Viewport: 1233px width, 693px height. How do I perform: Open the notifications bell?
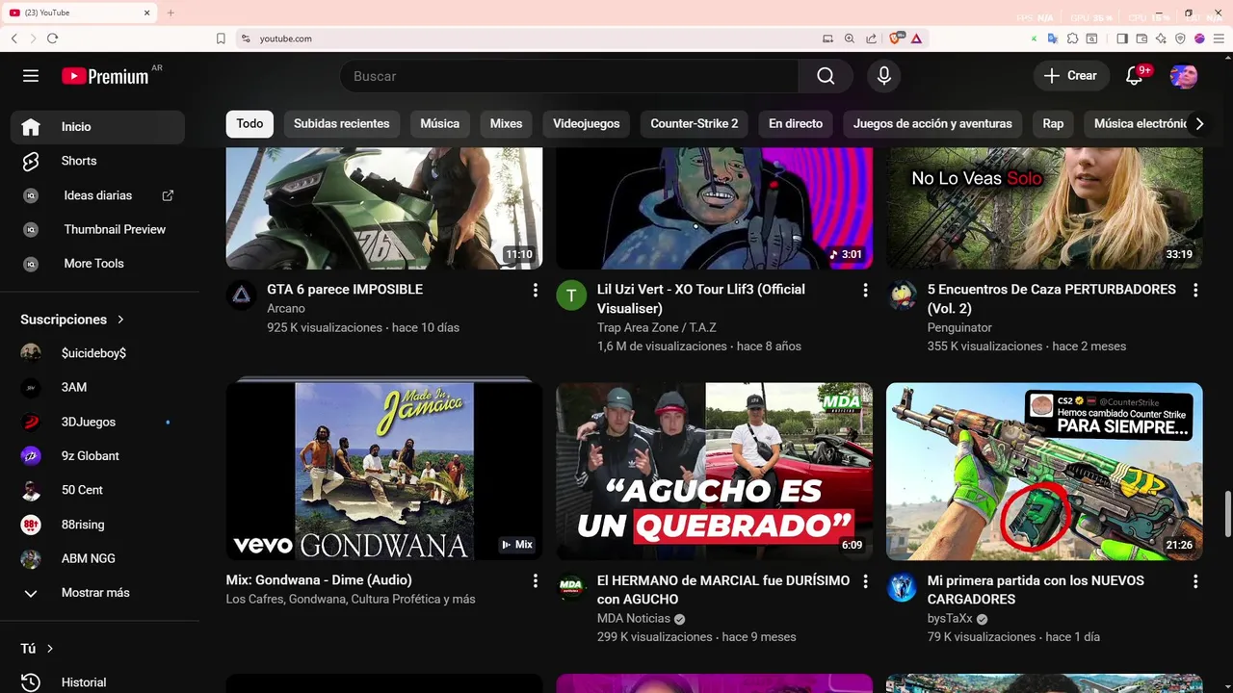(x=1134, y=76)
